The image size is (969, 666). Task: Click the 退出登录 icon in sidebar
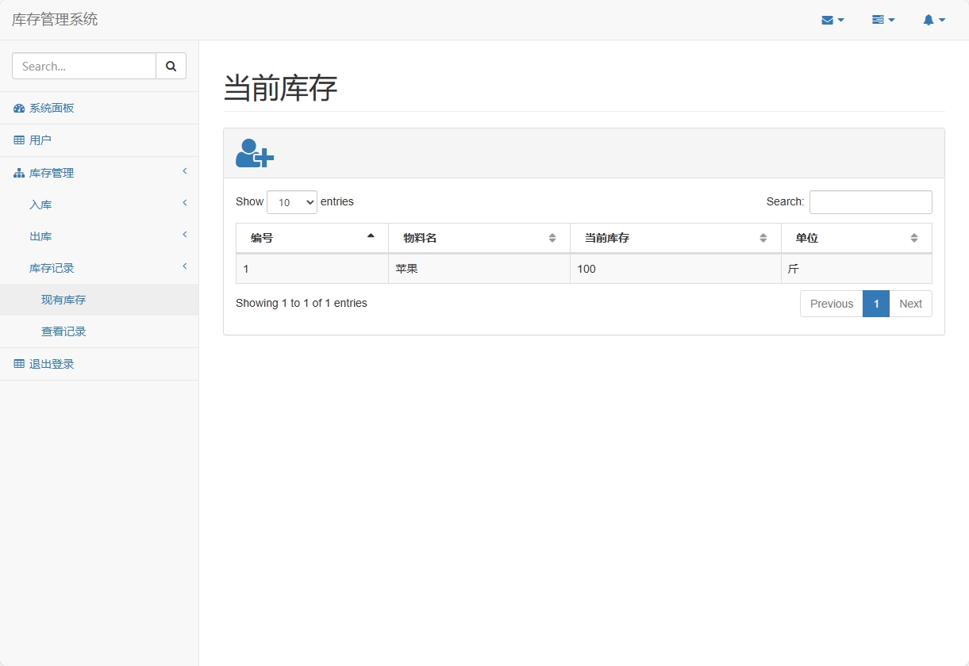coord(16,363)
